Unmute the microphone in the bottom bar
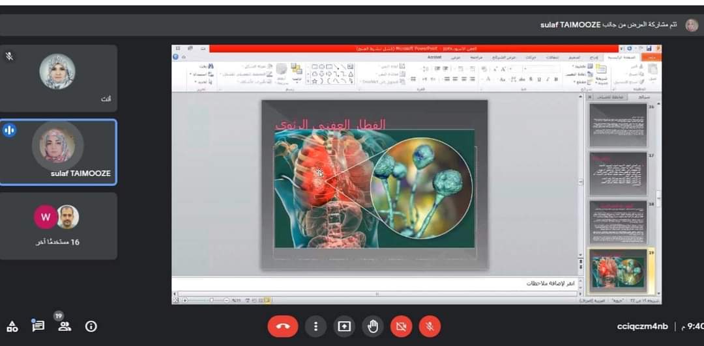This screenshot has width=704, height=346. tap(429, 326)
